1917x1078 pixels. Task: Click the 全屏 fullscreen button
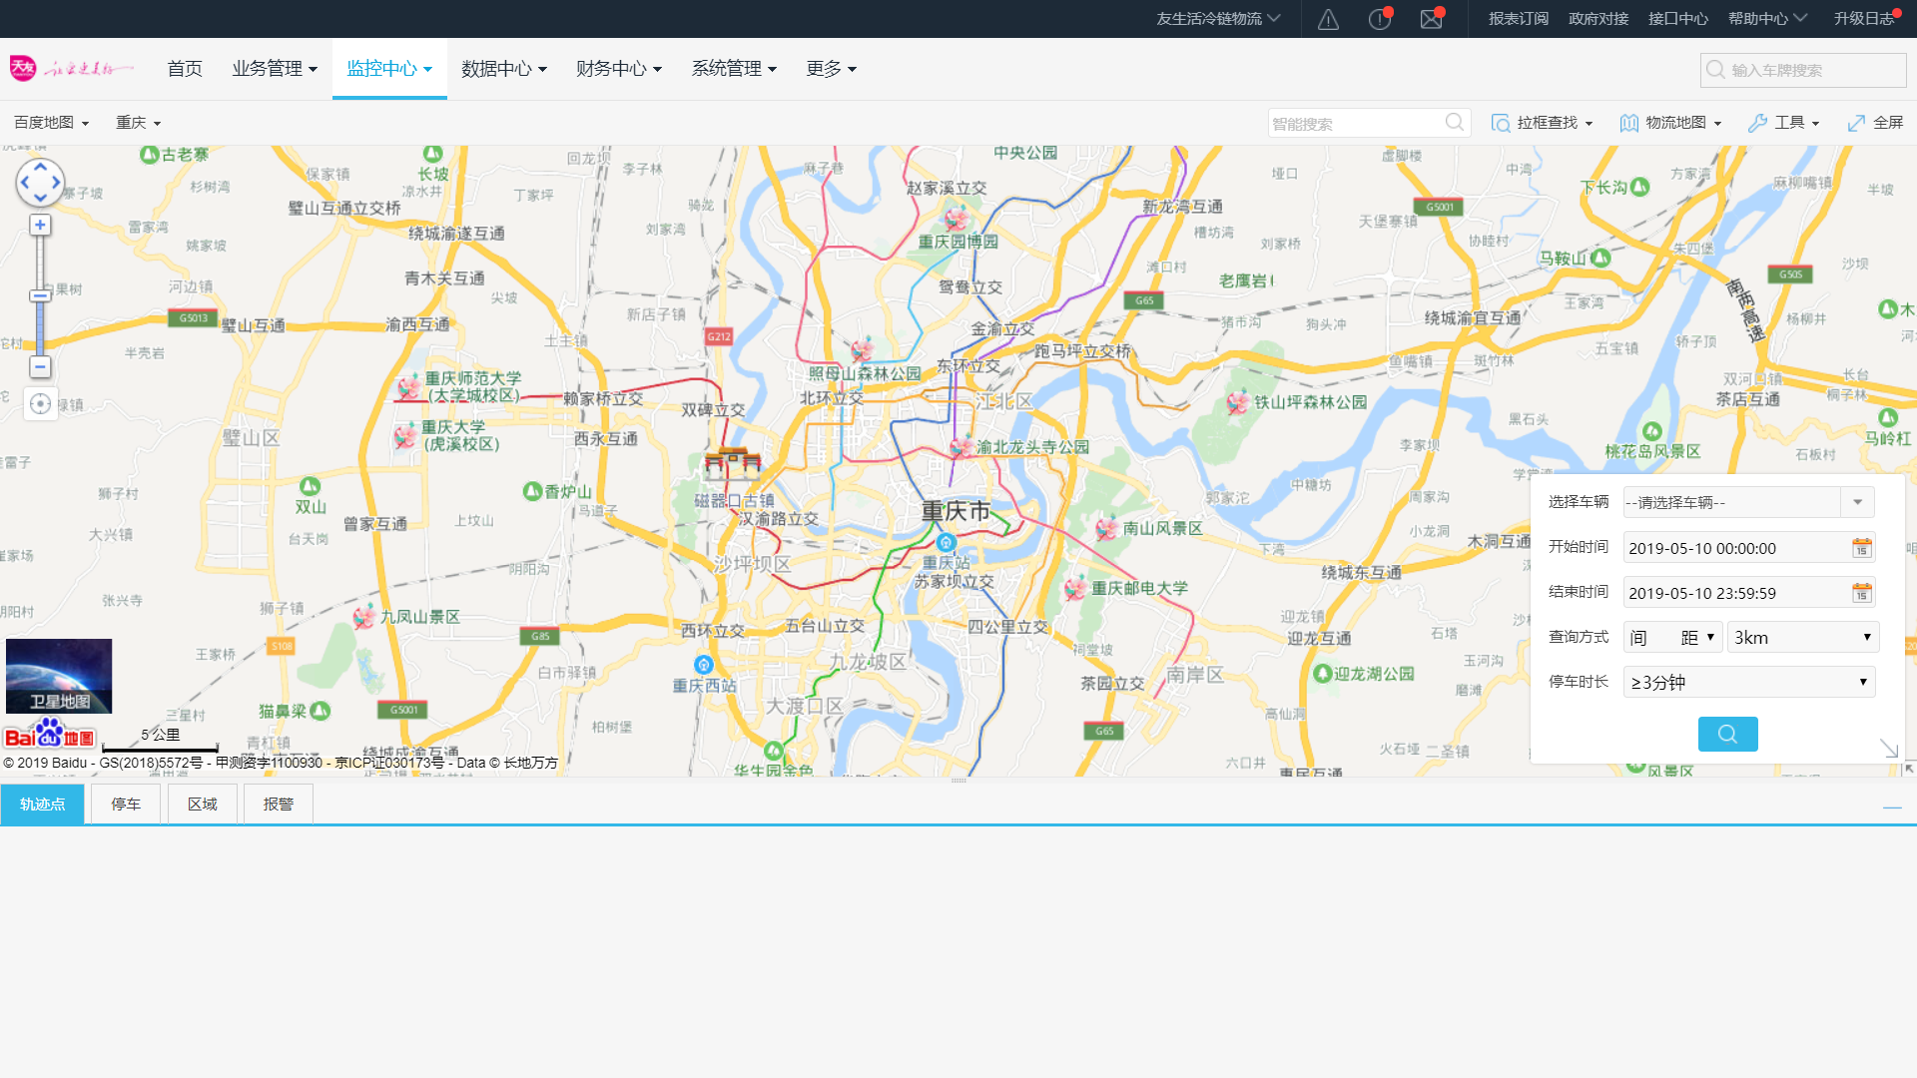pyautogui.click(x=1875, y=123)
